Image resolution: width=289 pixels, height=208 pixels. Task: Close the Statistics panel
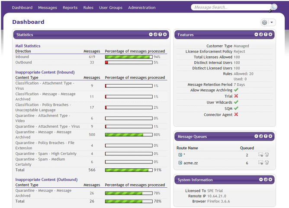point(165,35)
